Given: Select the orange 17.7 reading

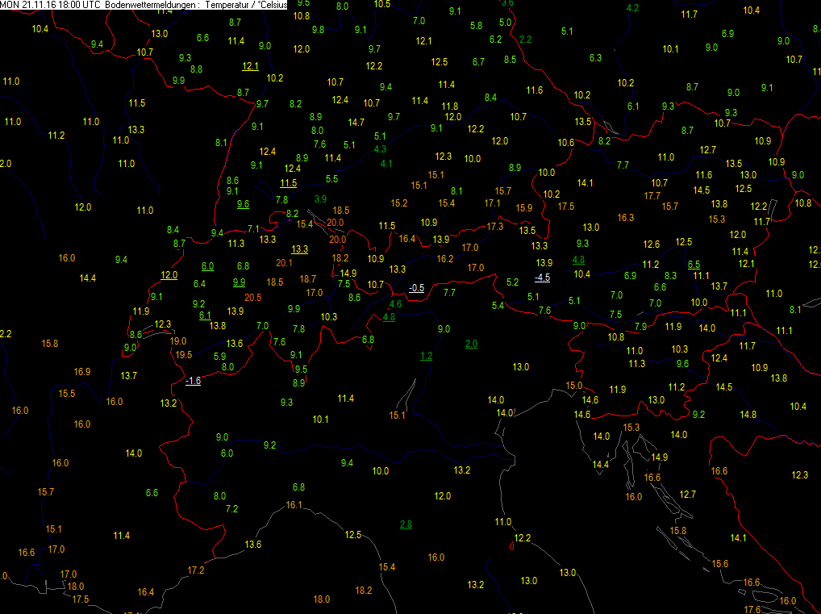Looking at the screenshot, I should click(x=652, y=196).
